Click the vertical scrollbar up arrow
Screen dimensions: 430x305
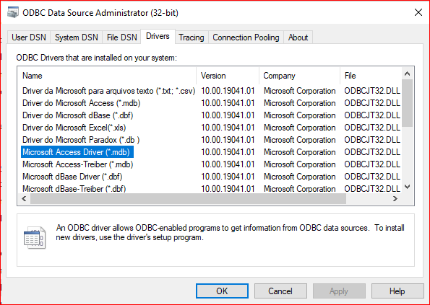408,74
